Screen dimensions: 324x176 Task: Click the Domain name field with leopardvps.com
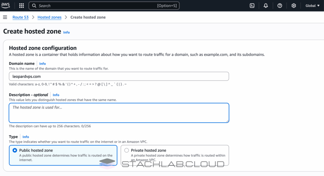(119, 76)
